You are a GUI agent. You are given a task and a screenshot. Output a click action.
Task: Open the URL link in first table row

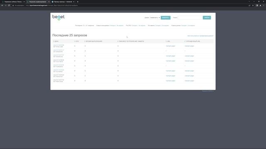click(170, 46)
